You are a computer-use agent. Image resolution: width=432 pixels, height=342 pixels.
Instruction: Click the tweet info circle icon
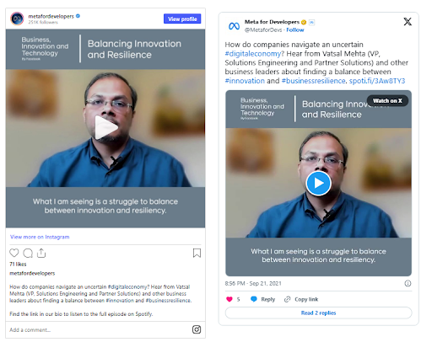coord(408,283)
